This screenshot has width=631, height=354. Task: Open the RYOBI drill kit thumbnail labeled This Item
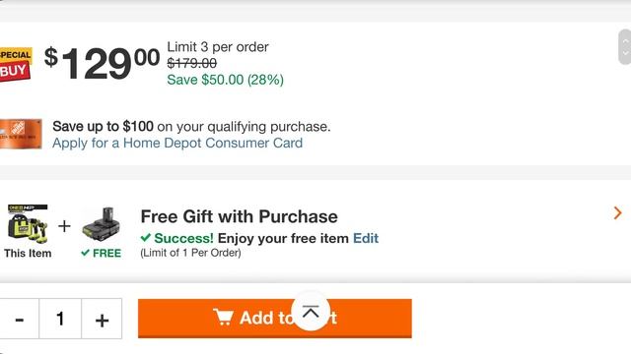coord(28,224)
